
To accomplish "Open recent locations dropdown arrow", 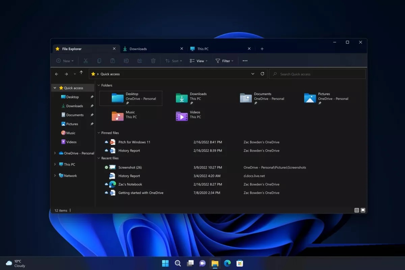I will (75, 74).
